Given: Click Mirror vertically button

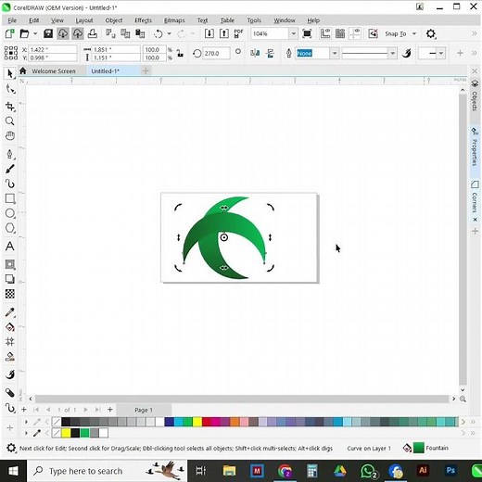Looking at the screenshot, I should (270, 54).
